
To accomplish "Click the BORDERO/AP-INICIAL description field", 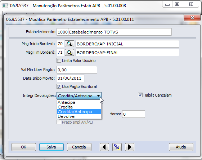I will (127, 44).
